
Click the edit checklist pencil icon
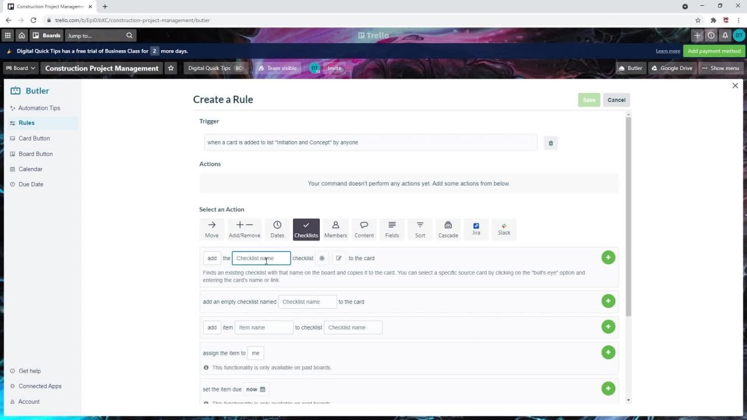(338, 258)
